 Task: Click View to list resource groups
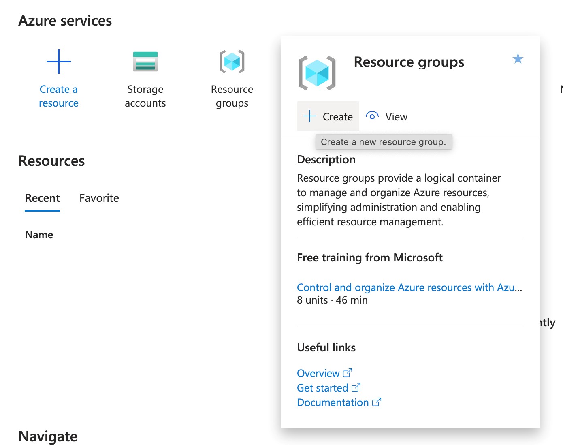(x=396, y=117)
